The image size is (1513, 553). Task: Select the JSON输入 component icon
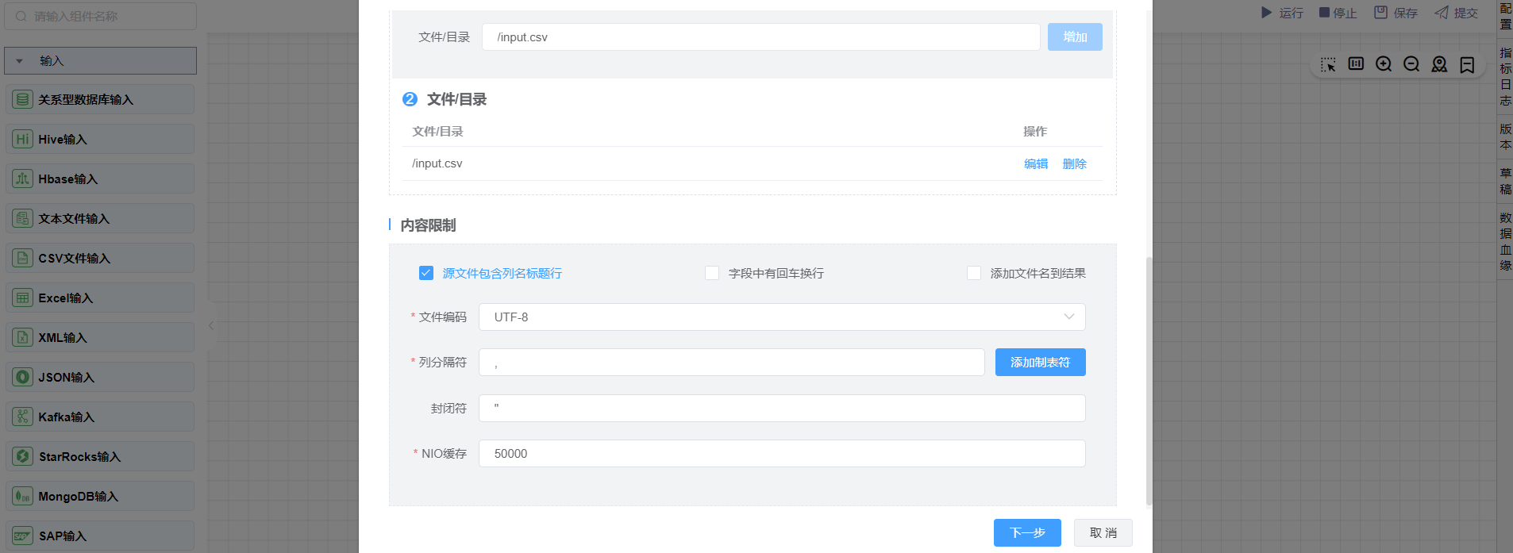click(23, 378)
